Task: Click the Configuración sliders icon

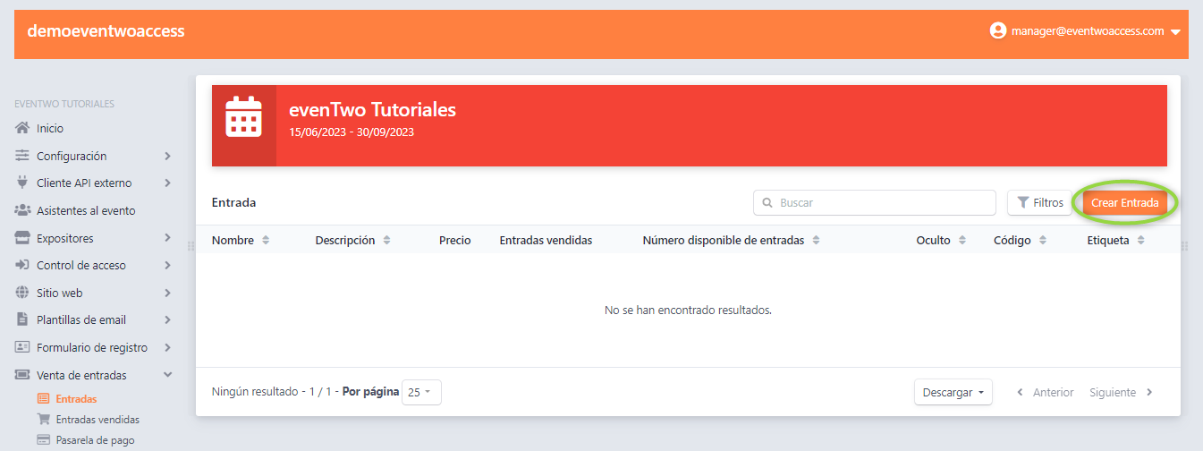Action: coord(23,156)
